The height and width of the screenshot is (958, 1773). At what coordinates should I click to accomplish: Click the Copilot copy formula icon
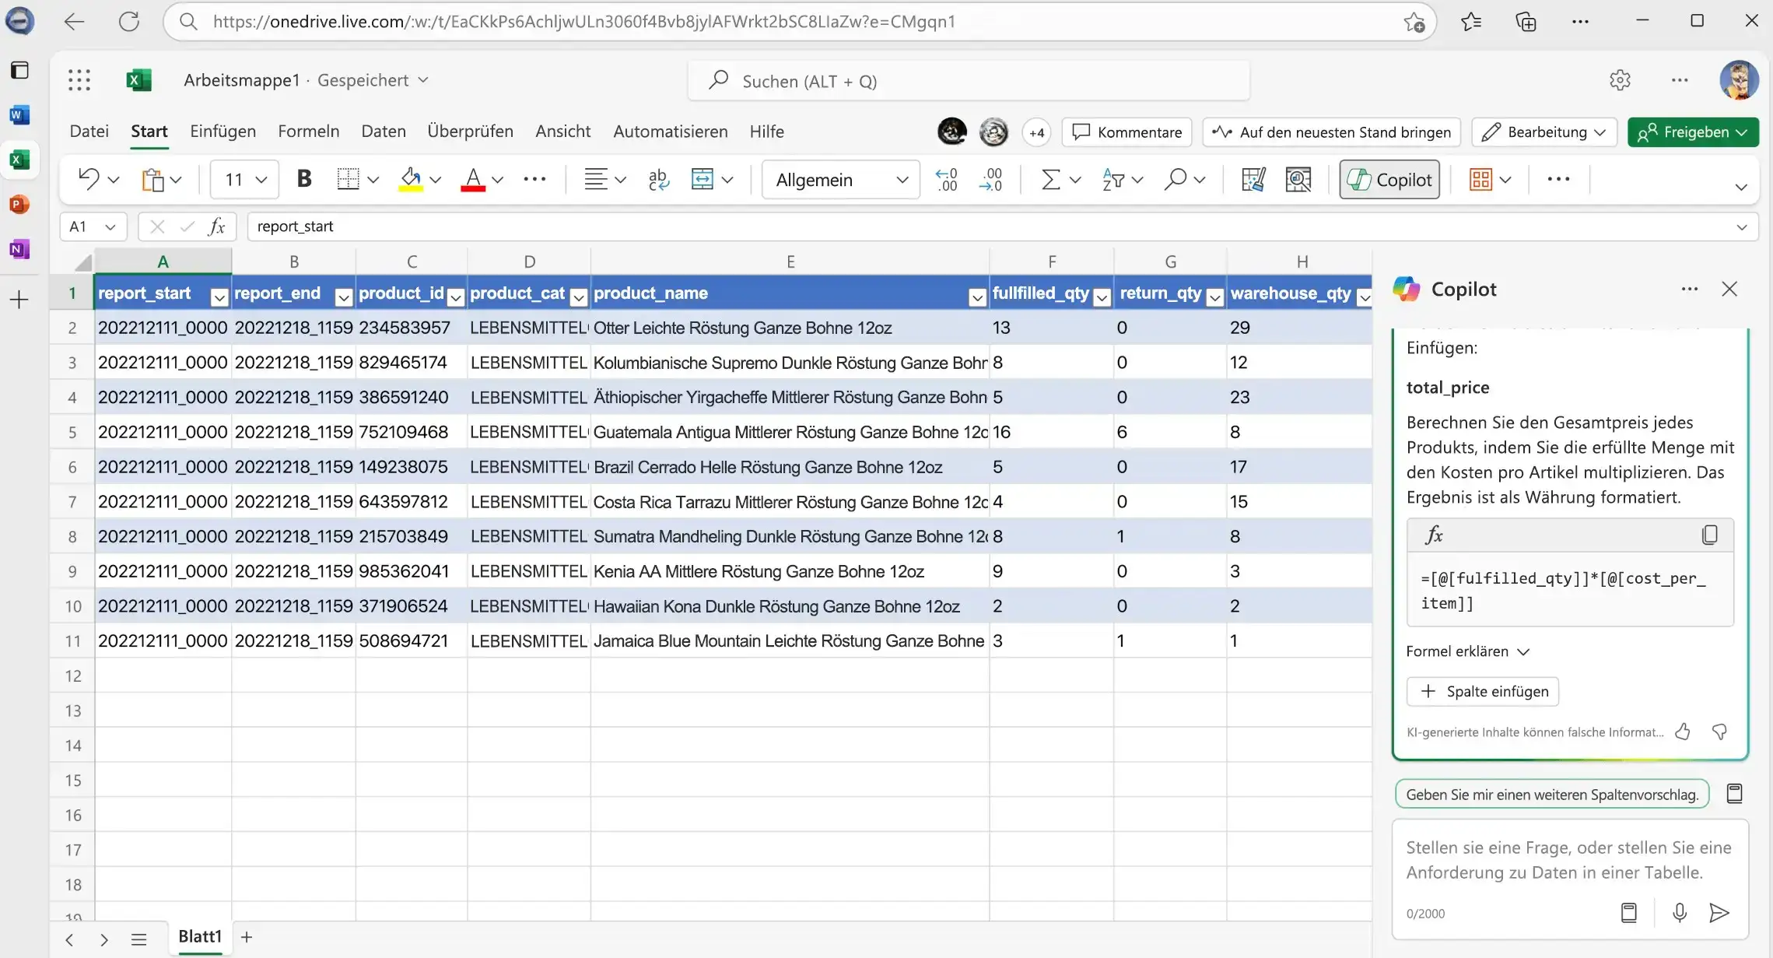tap(1709, 535)
